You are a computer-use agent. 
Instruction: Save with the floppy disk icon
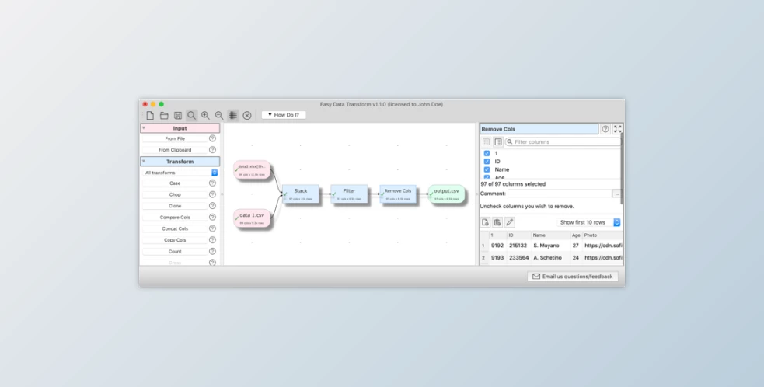(178, 116)
